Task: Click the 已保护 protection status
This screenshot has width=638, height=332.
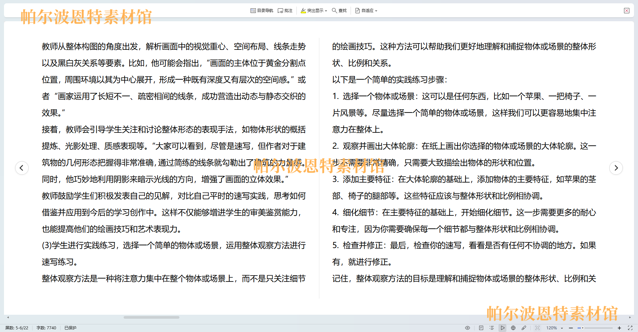Action: (70, 328)
